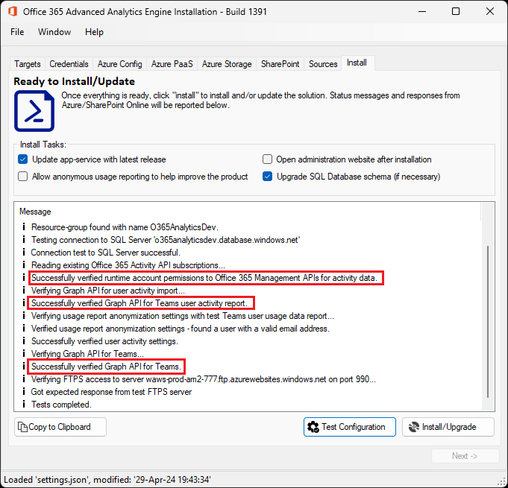Switch to the Sources tab
The height and width of the screenshot is (488, 508).
[x=323, y=64]
